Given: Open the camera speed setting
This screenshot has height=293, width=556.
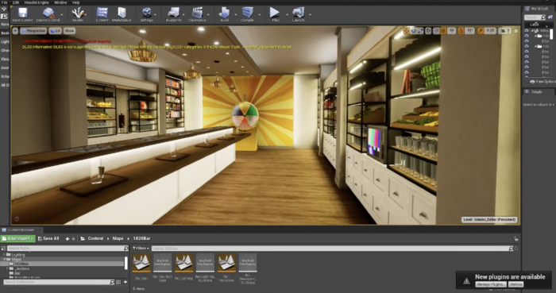Looking at the screenshot, I should (504, 31).
